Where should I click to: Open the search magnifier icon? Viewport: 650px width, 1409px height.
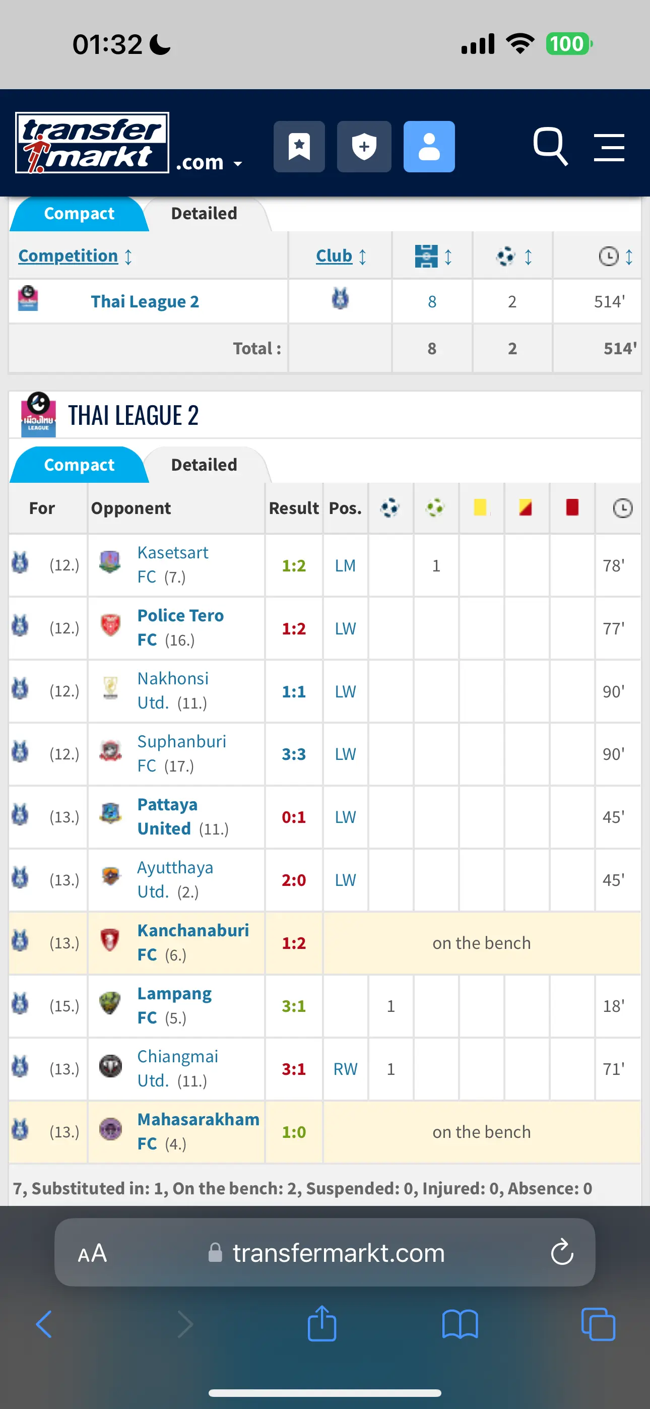[x=550, y=146]
